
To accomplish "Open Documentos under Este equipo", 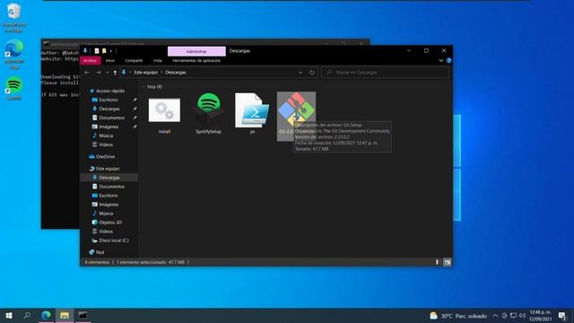I will click(x=111, y=187).
